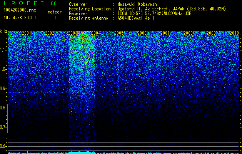This screenshot has width=242, height=154.
Task: Select antenna text A504HB(yagi 4el)
Action: tap(136, 18)
